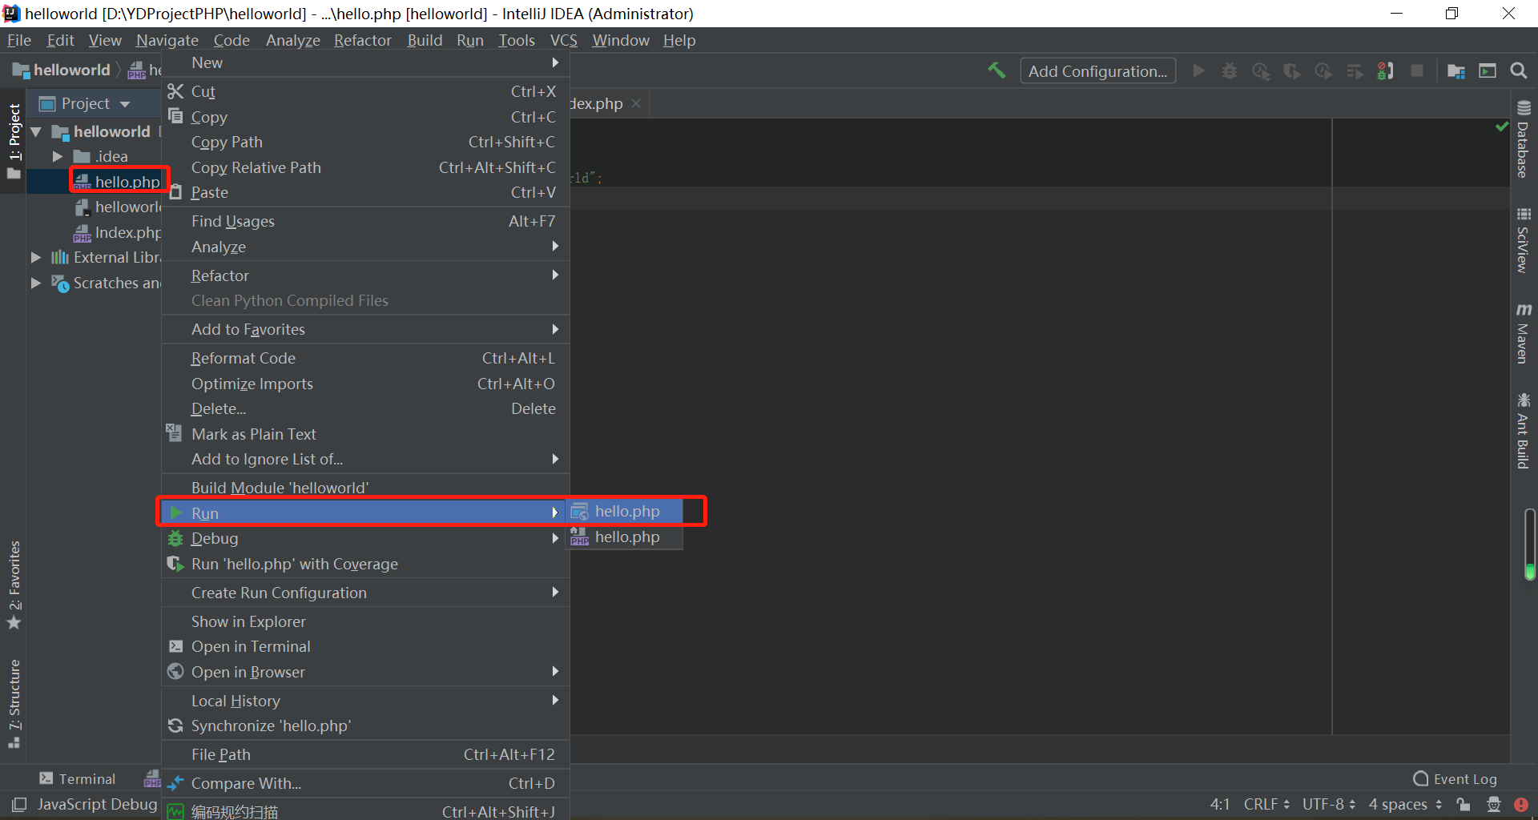This screenshot has height=820, width=1538.
Task: Open the File menu
Action: pos(19,40)
